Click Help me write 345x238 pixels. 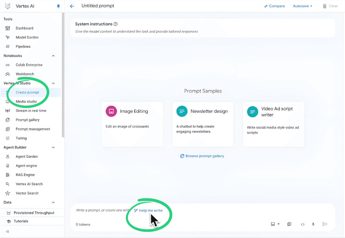click(x=148, y=211)
